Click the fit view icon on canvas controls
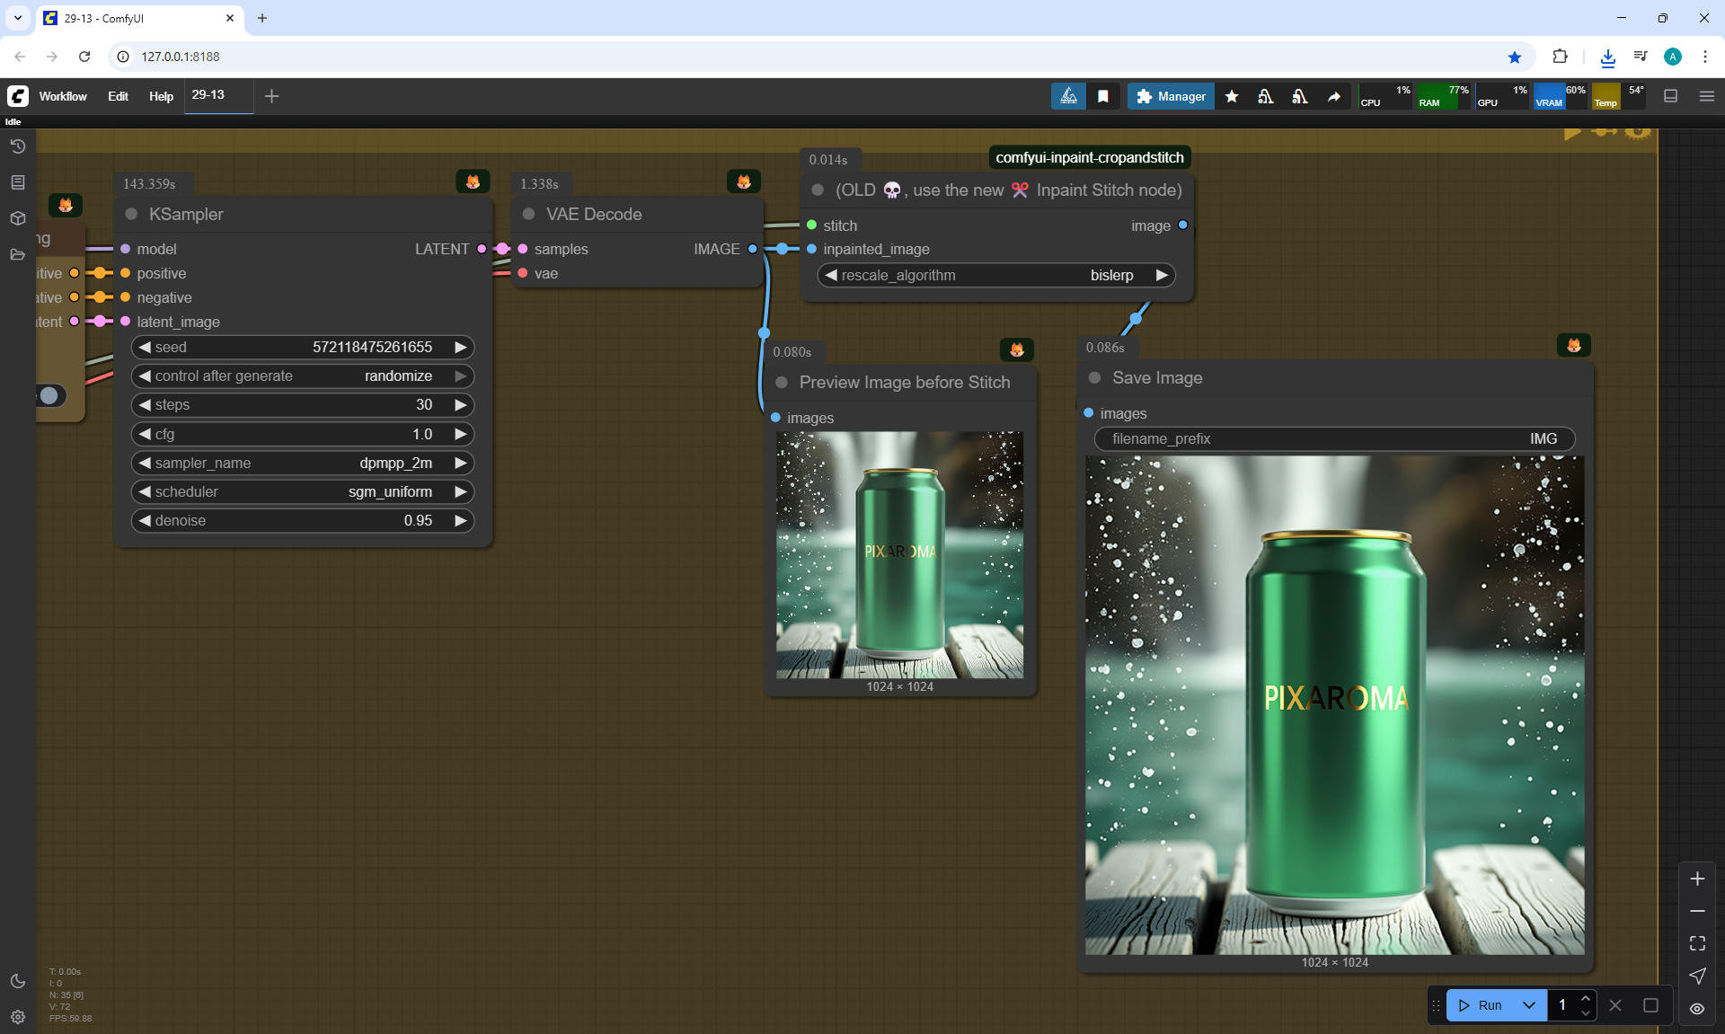Viewport: 1725px width, 1034px height. point(1697,943)
